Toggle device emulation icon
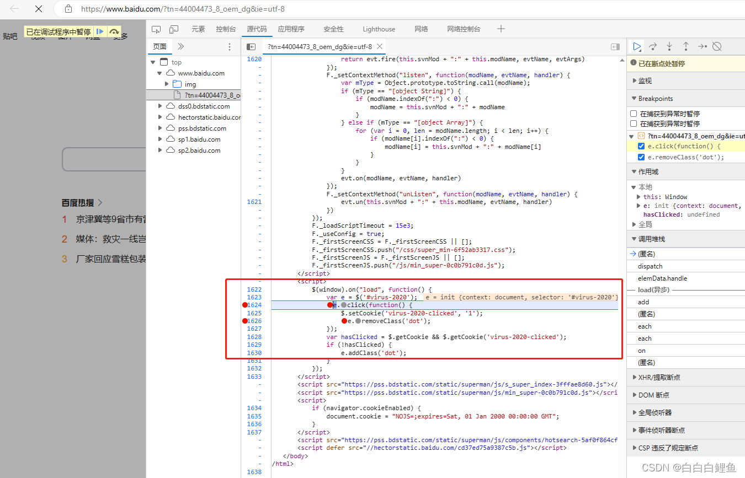The height and width of the screenshot is (478, 745). click(x=174, y=29)
